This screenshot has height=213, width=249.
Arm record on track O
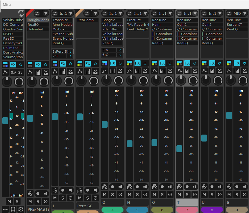[162, 187]
